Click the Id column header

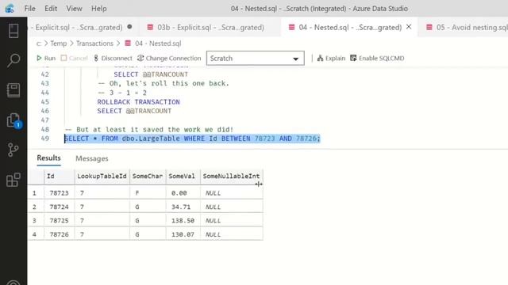point(59,177)
